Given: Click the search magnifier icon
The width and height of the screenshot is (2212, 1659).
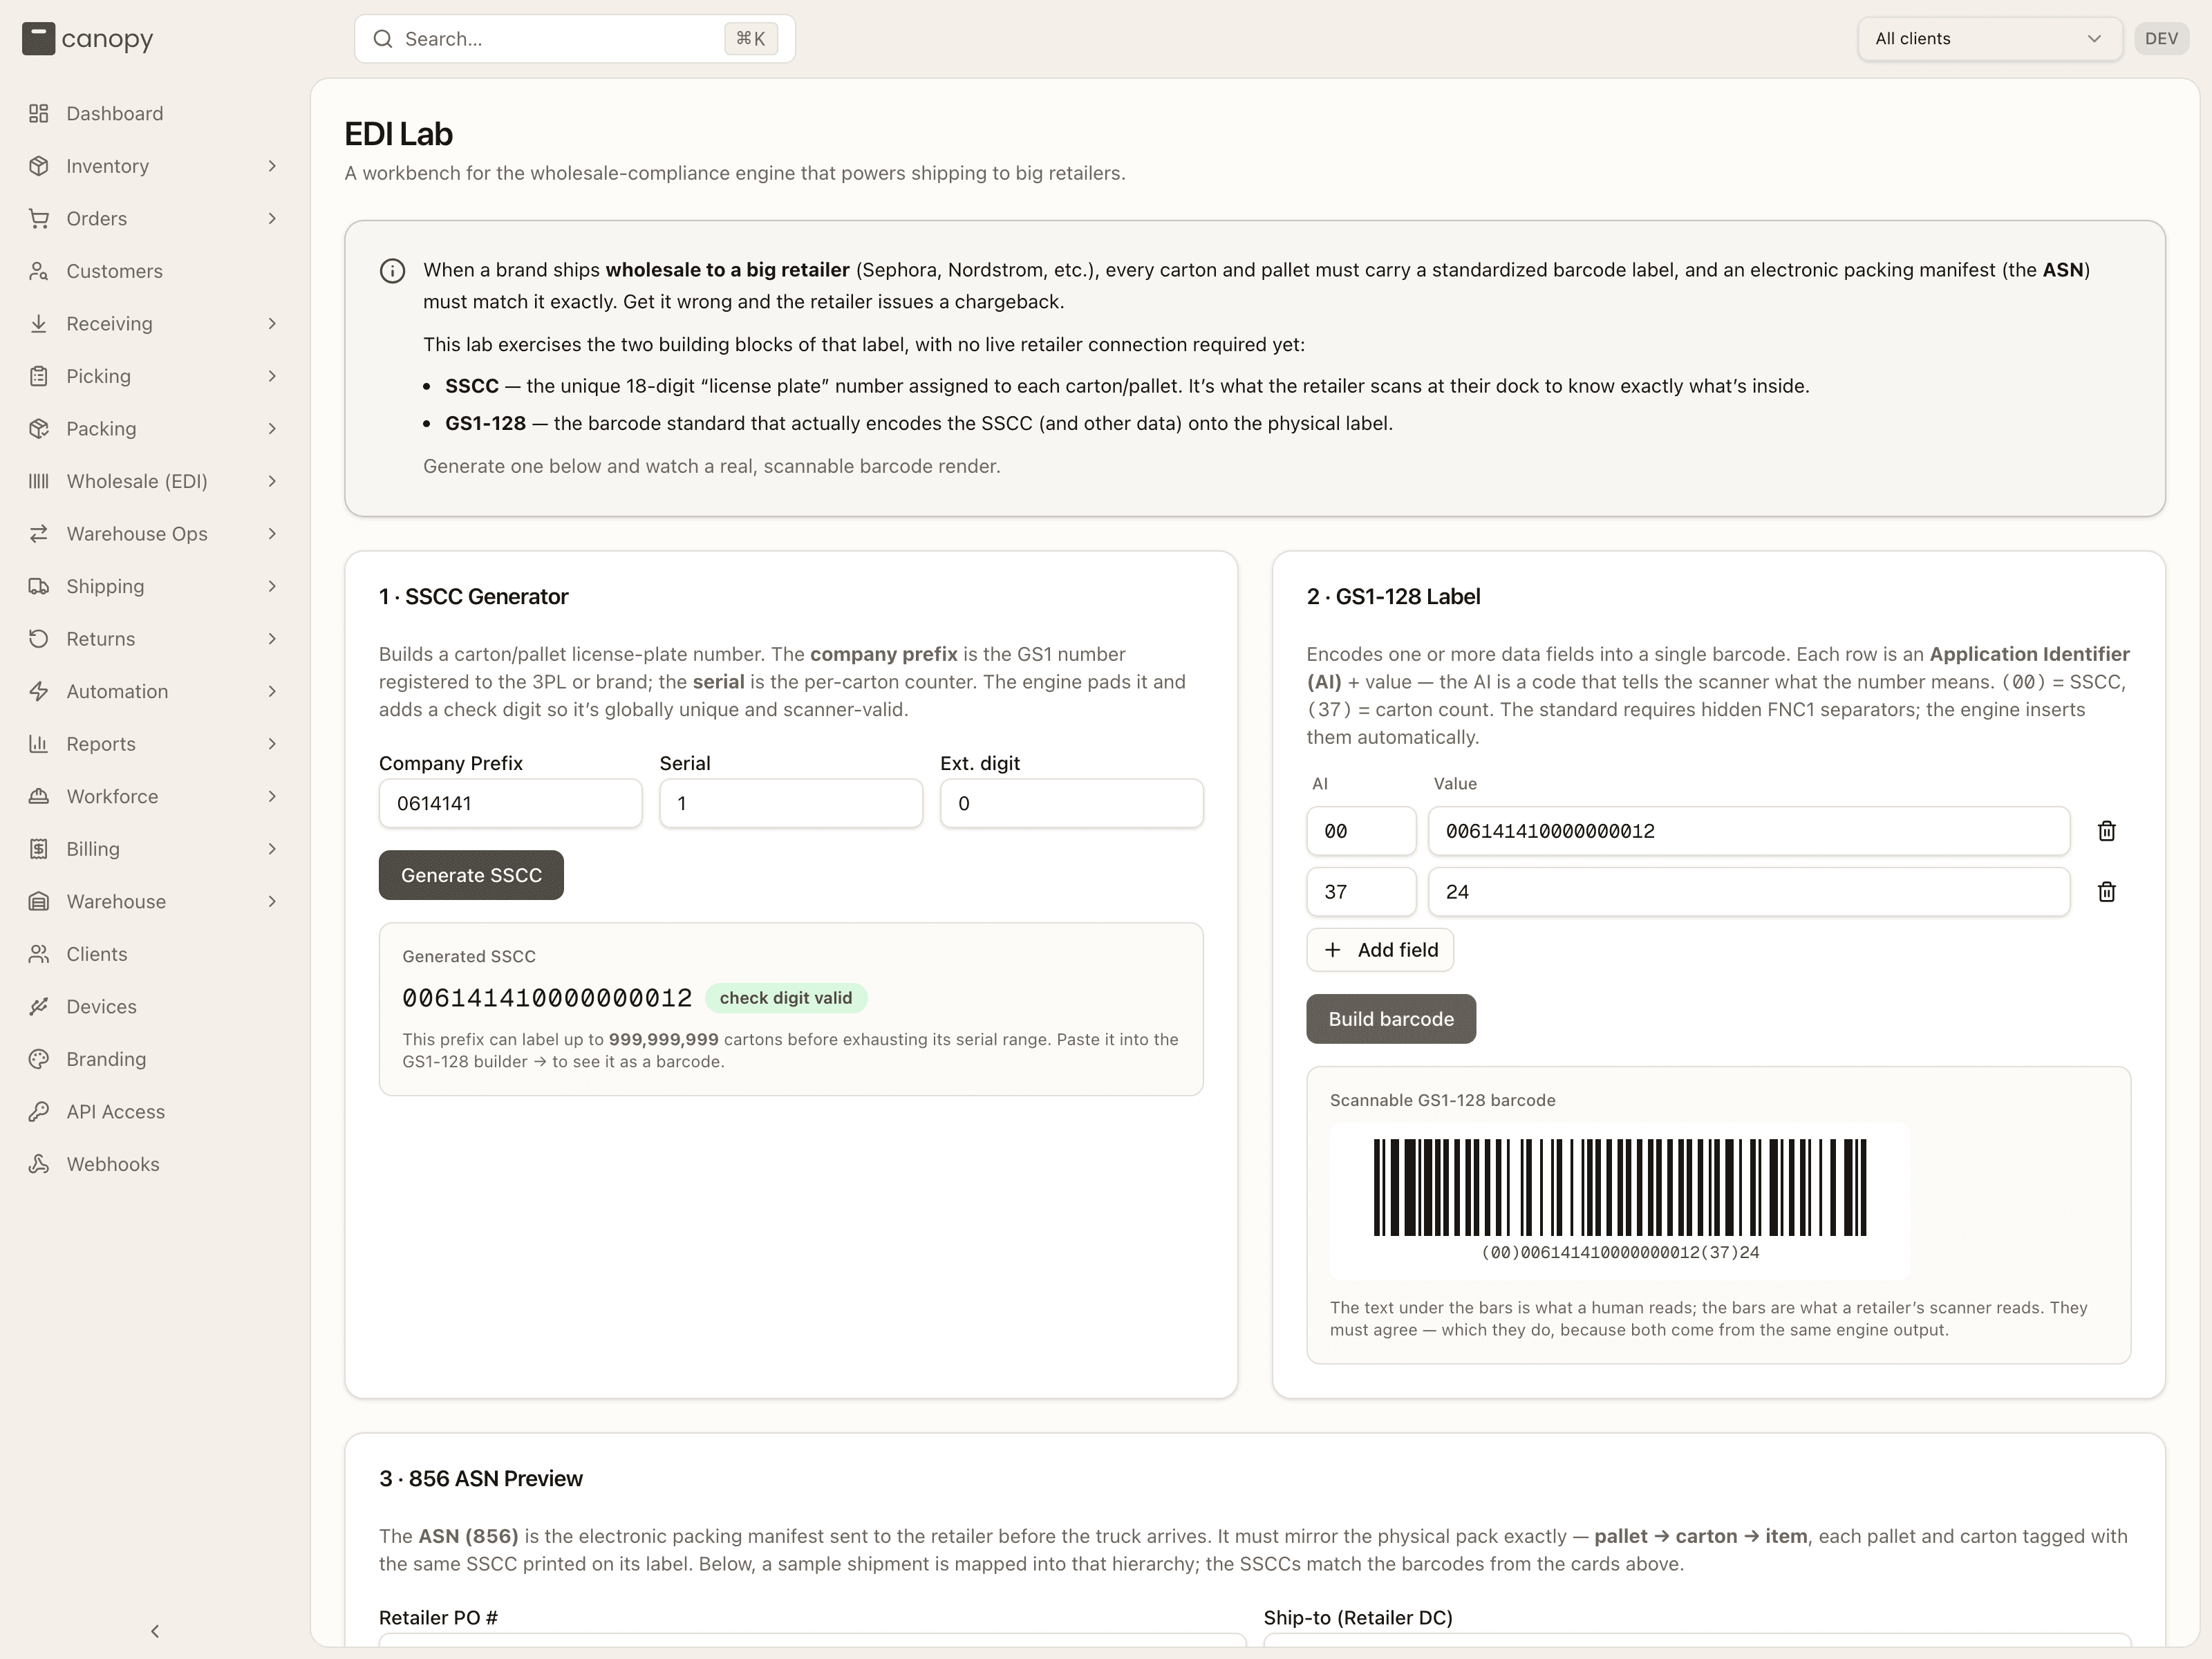Looking at the screenshot, I should (x=383, y=39).
